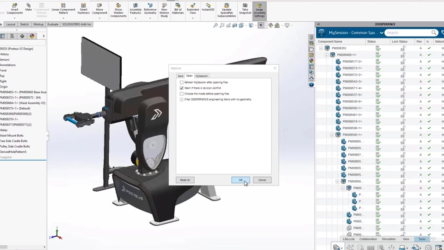444x250 pixels.
Task: Open the MySession - Common Space dropdown
Action: 382,32
